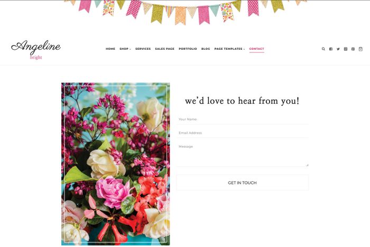This screenshot has height=247, width=370.
Task: Navigate to Sales Page
Action: coord(165,49)
